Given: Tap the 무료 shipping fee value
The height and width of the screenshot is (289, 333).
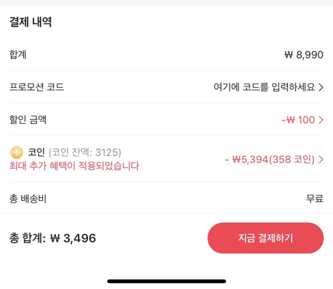Looking at the screenshot, I should click(x=315, y=198).
